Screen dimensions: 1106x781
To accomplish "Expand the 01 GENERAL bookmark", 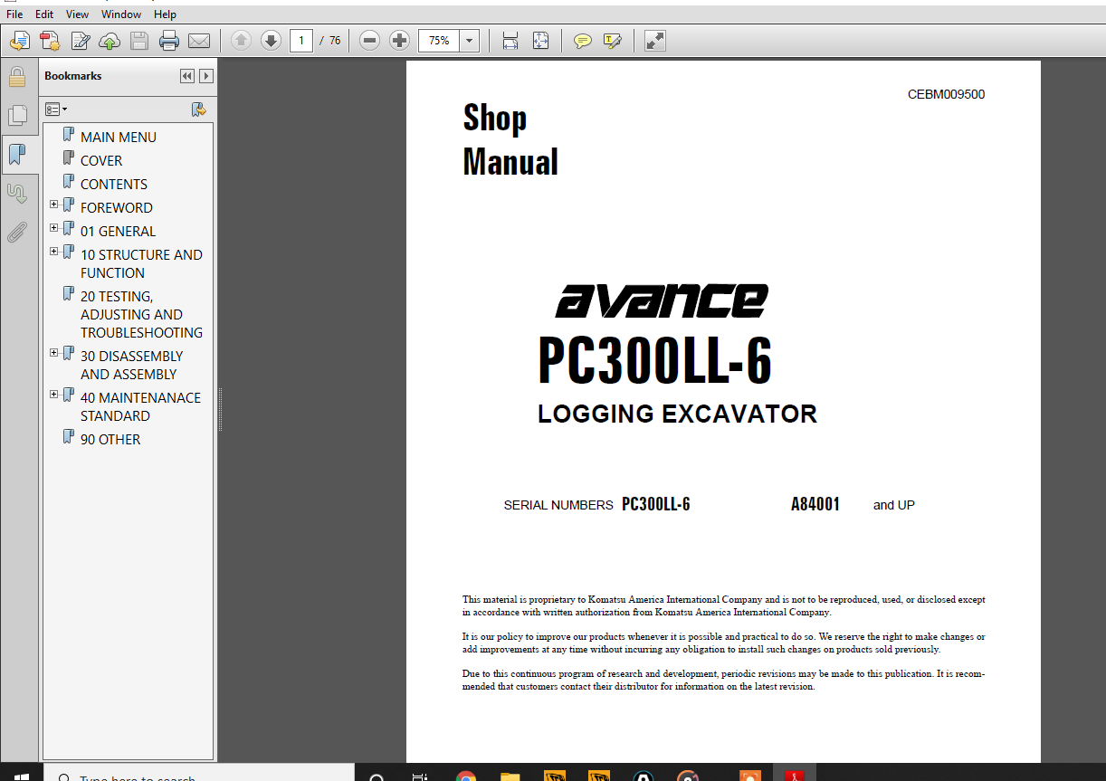I will [54, 228].
